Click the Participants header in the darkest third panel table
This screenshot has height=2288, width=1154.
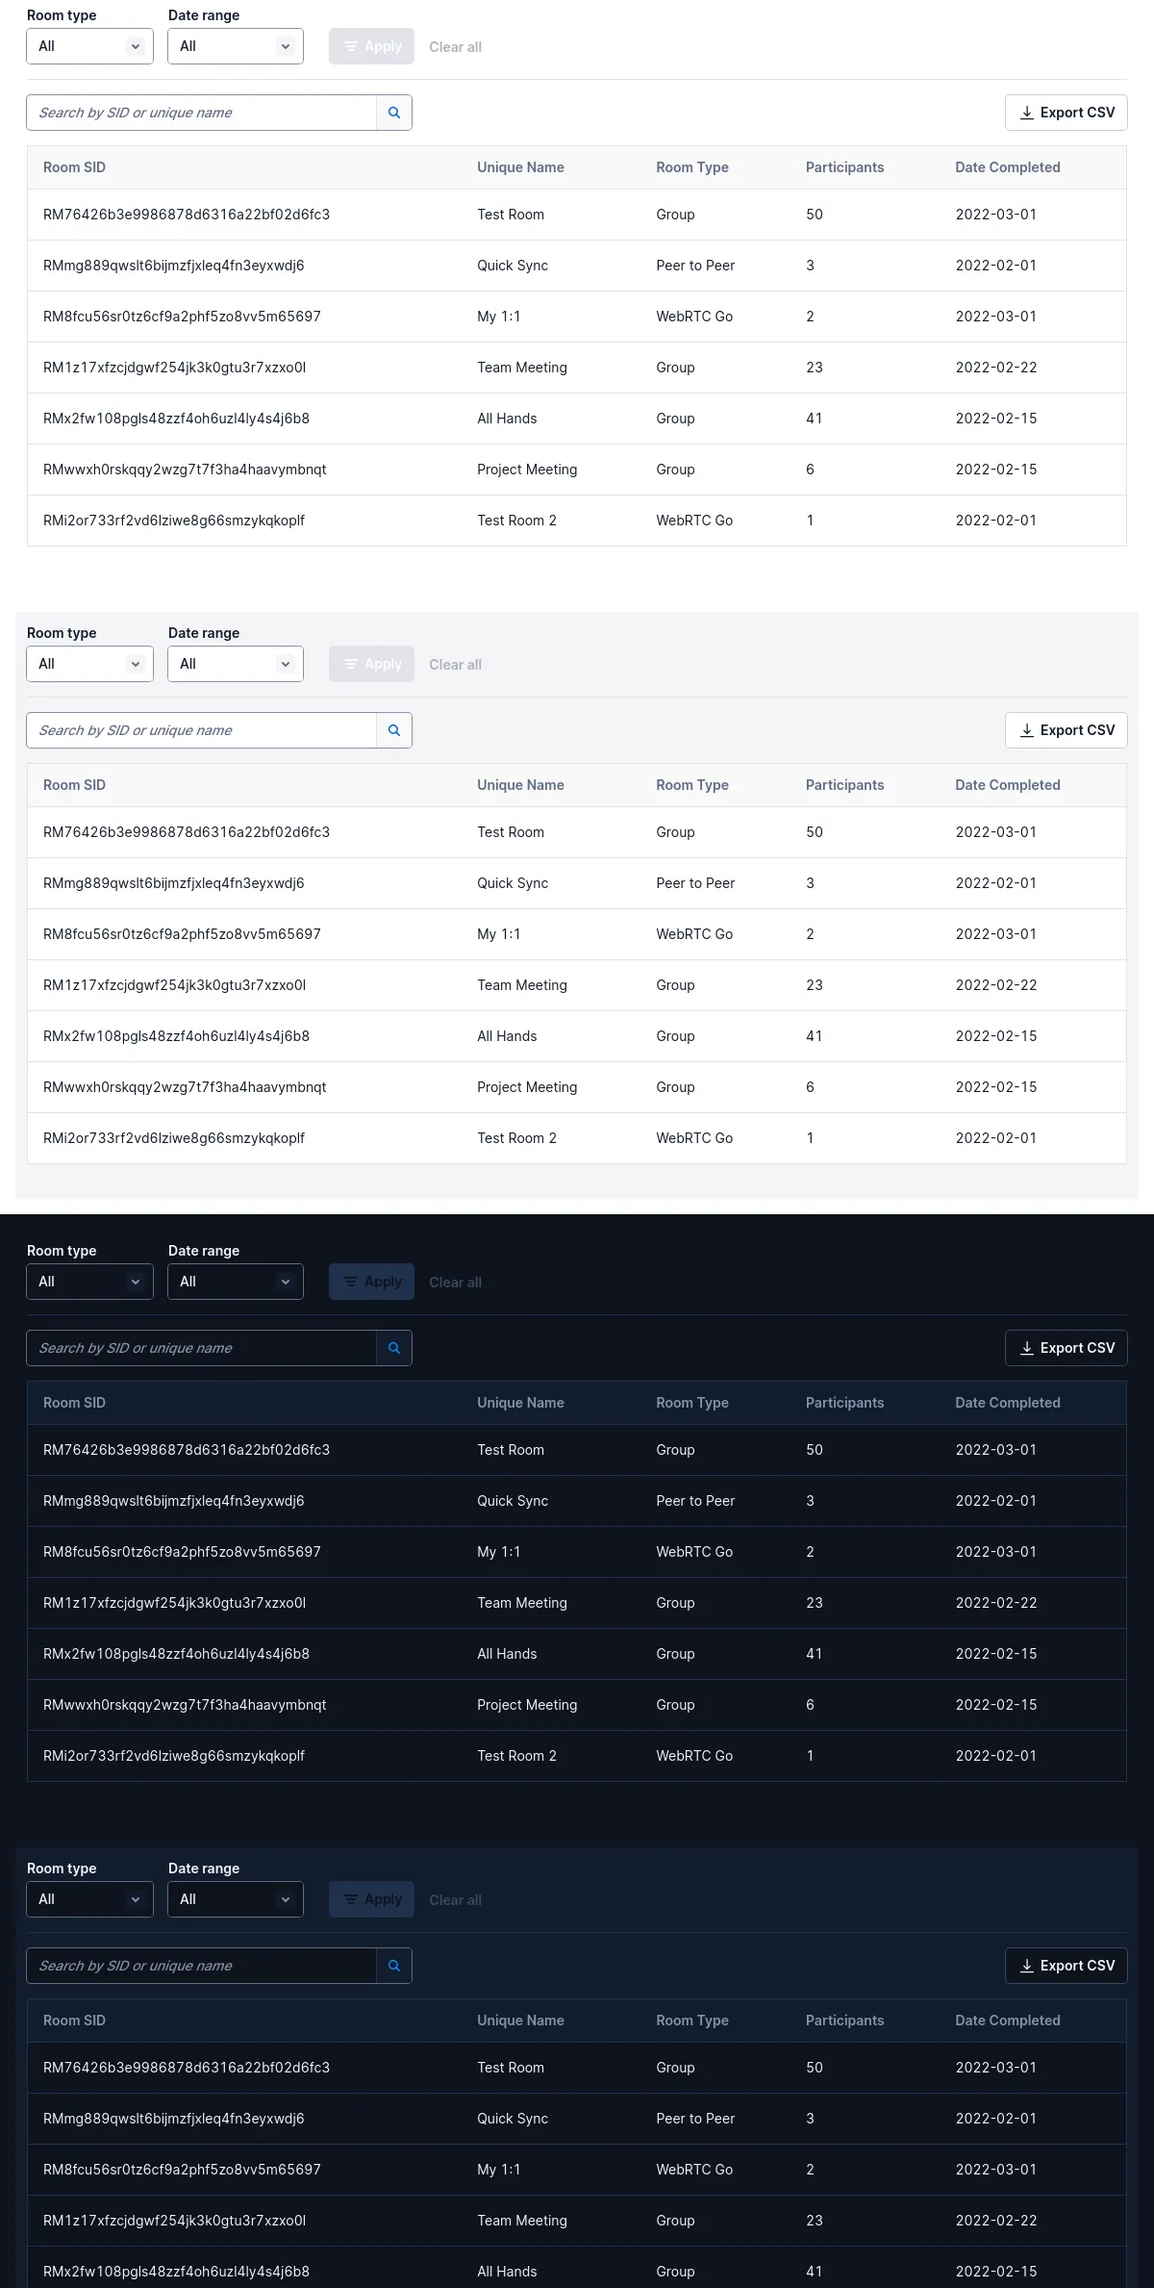(844, 1403)
